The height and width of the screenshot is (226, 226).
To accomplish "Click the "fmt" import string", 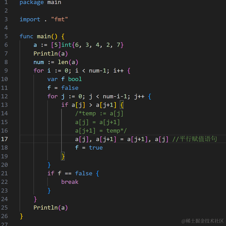I will (x=59, y=19).
